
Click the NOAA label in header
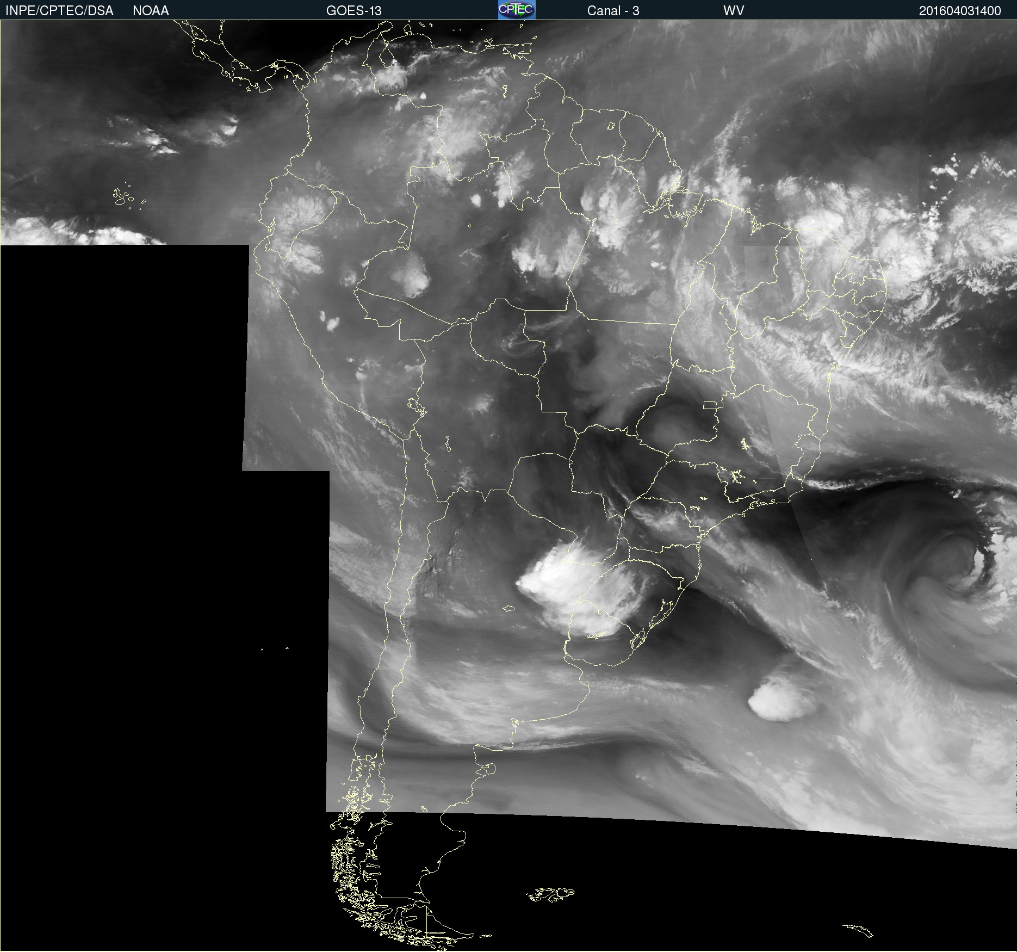click(x=151, y=11)
